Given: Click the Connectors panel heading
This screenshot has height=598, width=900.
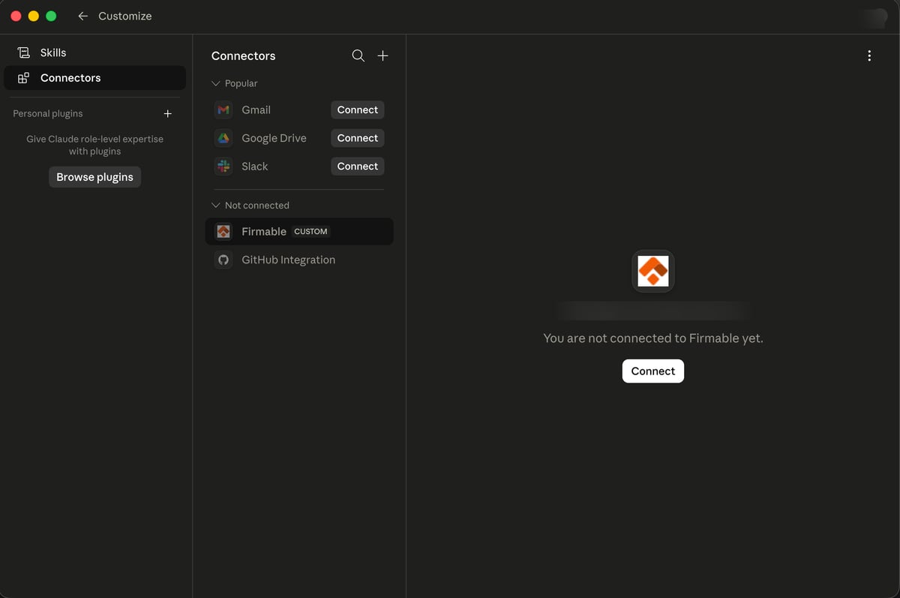Looking at the screenshot, I should [244, 56].
